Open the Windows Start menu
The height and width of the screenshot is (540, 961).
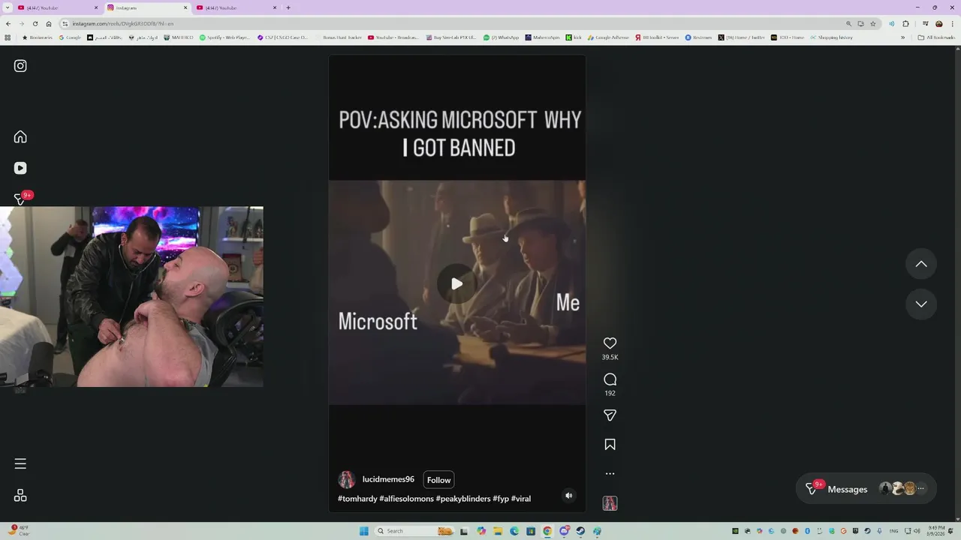coord(364,531)
